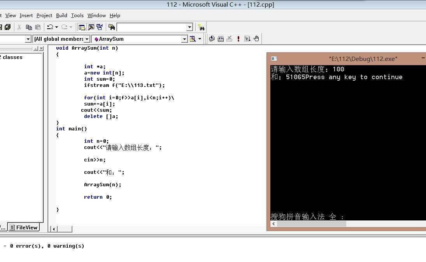
Task: Click the Redo arrow icon
Action: tap(65, 27)
